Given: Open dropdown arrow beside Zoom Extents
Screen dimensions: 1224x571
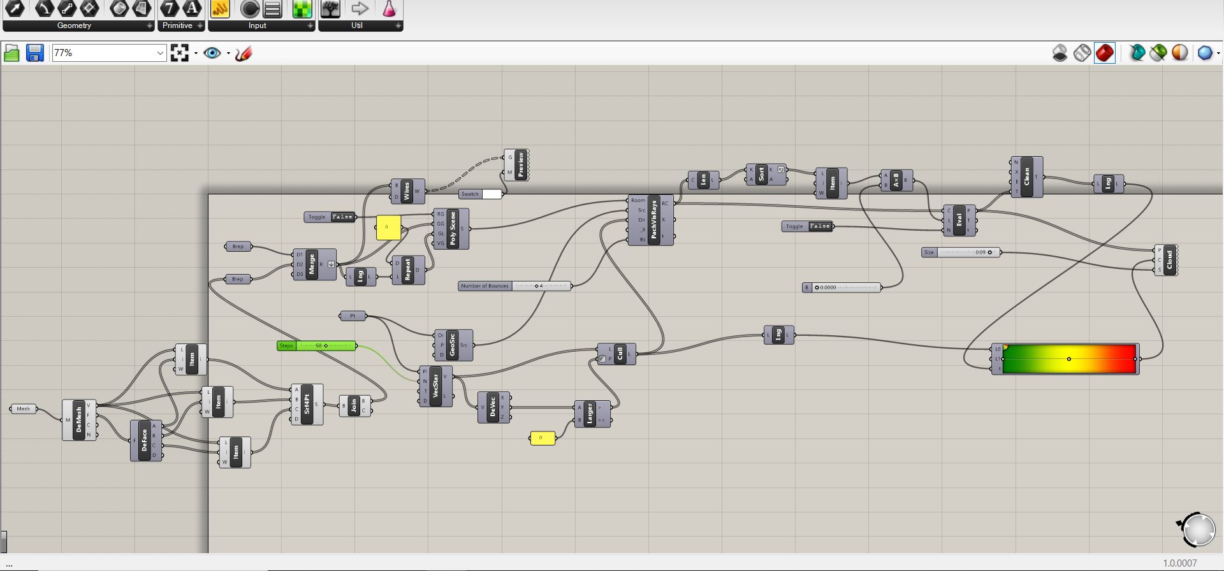Looking at the screenshot, I should coord(196,53).
